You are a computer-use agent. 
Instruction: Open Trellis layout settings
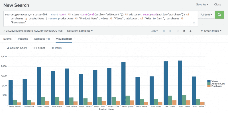(x=56, y=48)
